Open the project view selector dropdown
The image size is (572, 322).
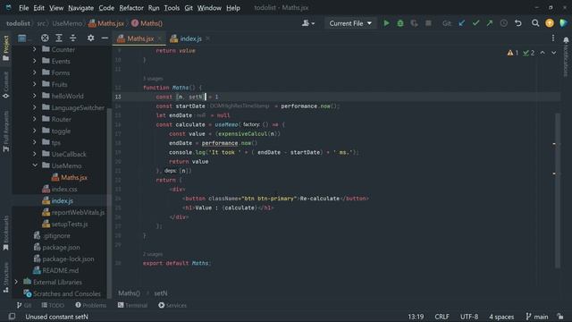24,38
